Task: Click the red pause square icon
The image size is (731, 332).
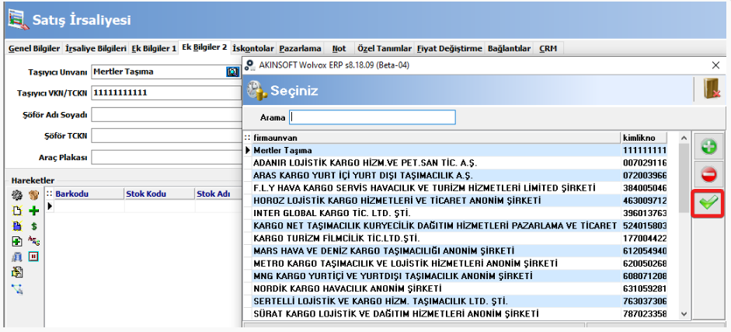Action: coord(33,257)
